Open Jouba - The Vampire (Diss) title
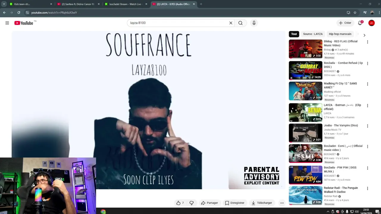381x214 pixels. 341,125
